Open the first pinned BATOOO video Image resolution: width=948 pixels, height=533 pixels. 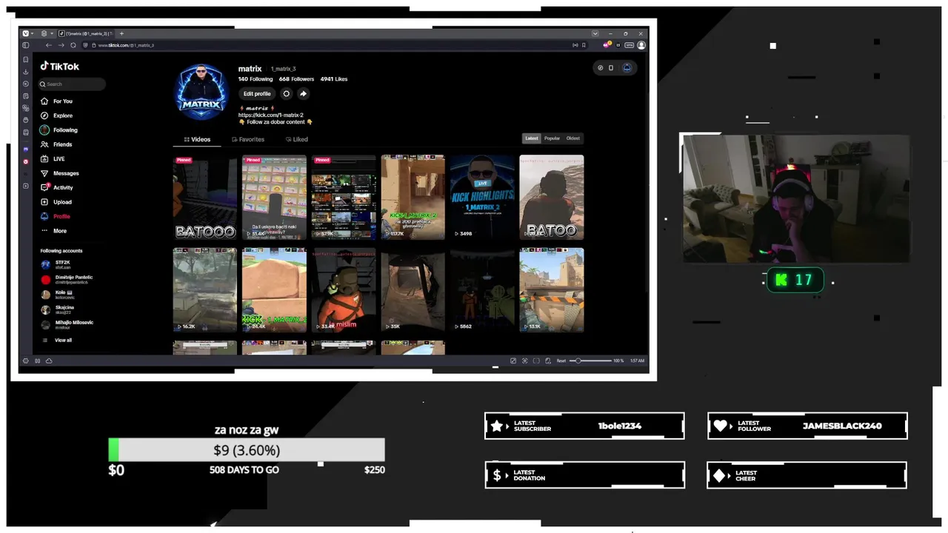[x=205, y=197]
